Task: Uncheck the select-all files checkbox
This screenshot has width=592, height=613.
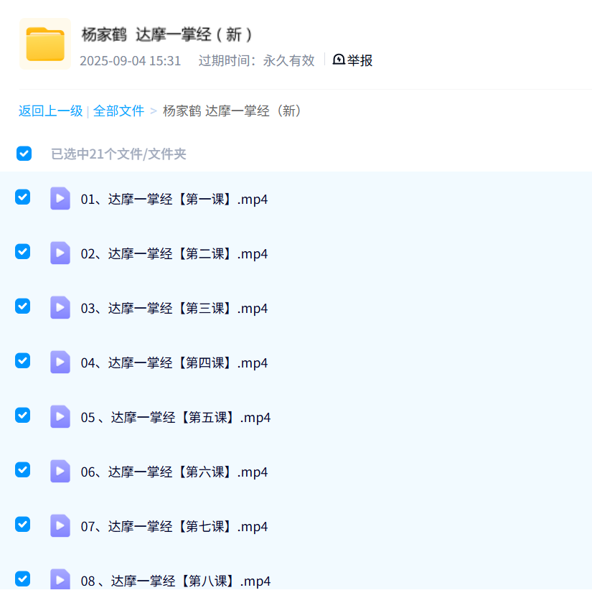Action: tap(24, 154)
